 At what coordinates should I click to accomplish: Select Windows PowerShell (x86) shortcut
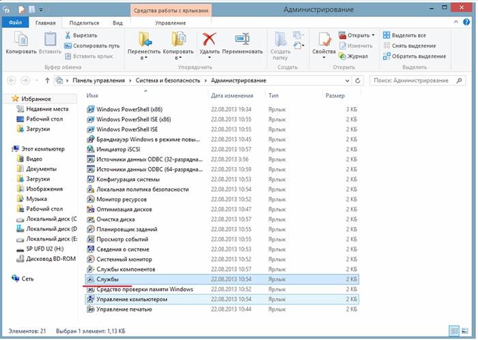(222, 109)
